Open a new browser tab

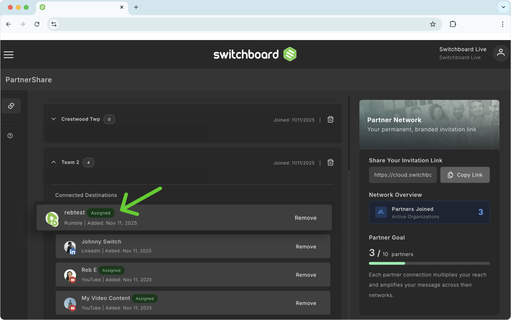click(136, 7)
